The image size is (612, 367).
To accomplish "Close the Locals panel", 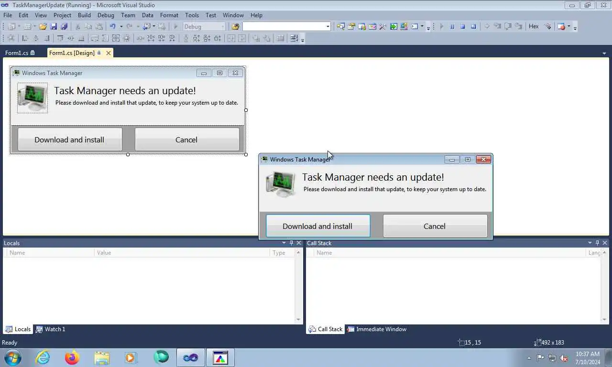I will click(299, 243).
